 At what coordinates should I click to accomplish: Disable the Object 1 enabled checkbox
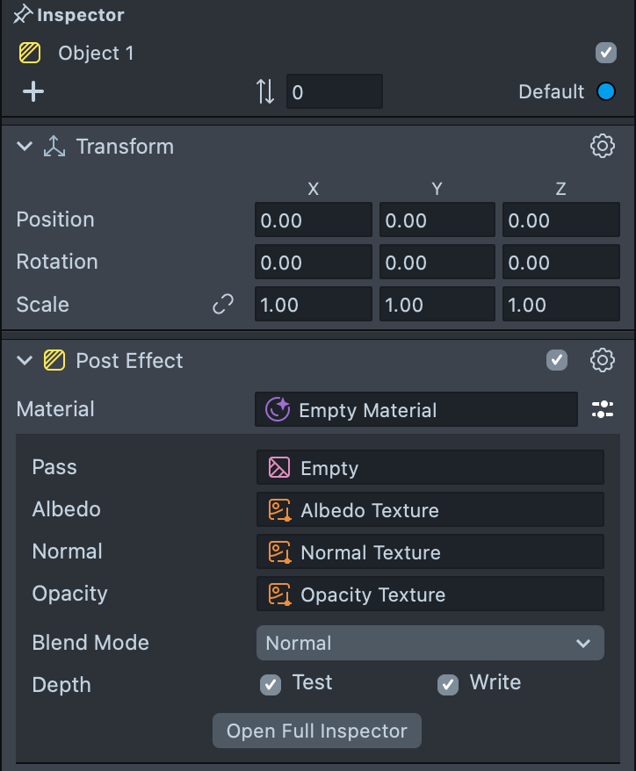tap(606, 53)
